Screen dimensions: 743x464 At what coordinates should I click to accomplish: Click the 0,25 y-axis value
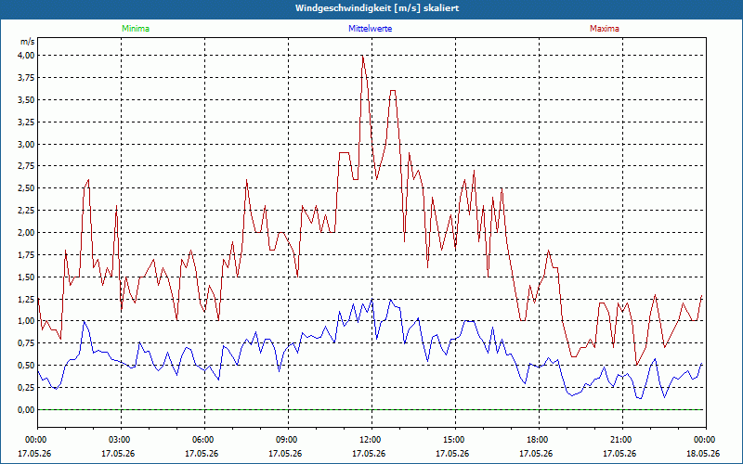[x=26, y=387]
